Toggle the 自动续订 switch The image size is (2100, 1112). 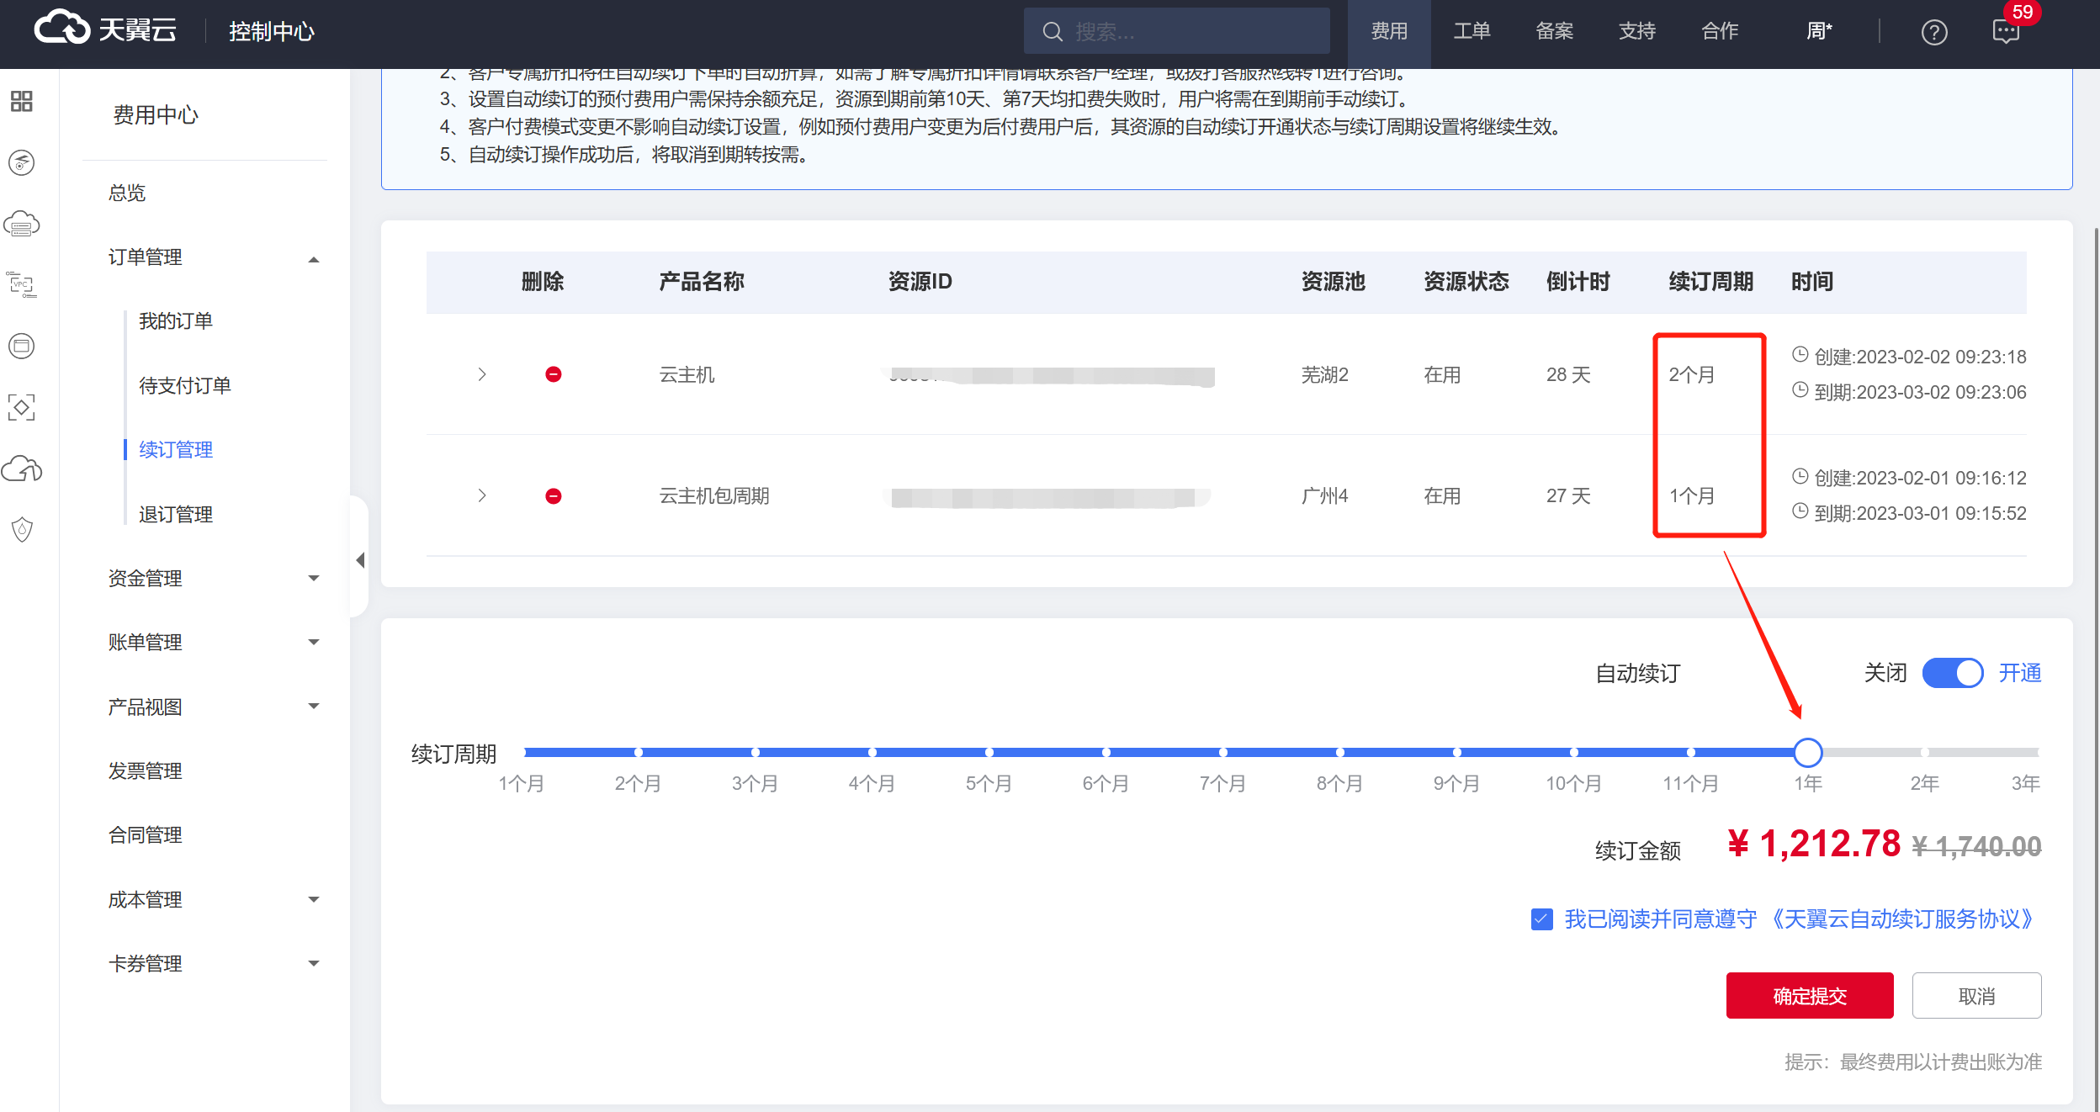coord(1952,673)
